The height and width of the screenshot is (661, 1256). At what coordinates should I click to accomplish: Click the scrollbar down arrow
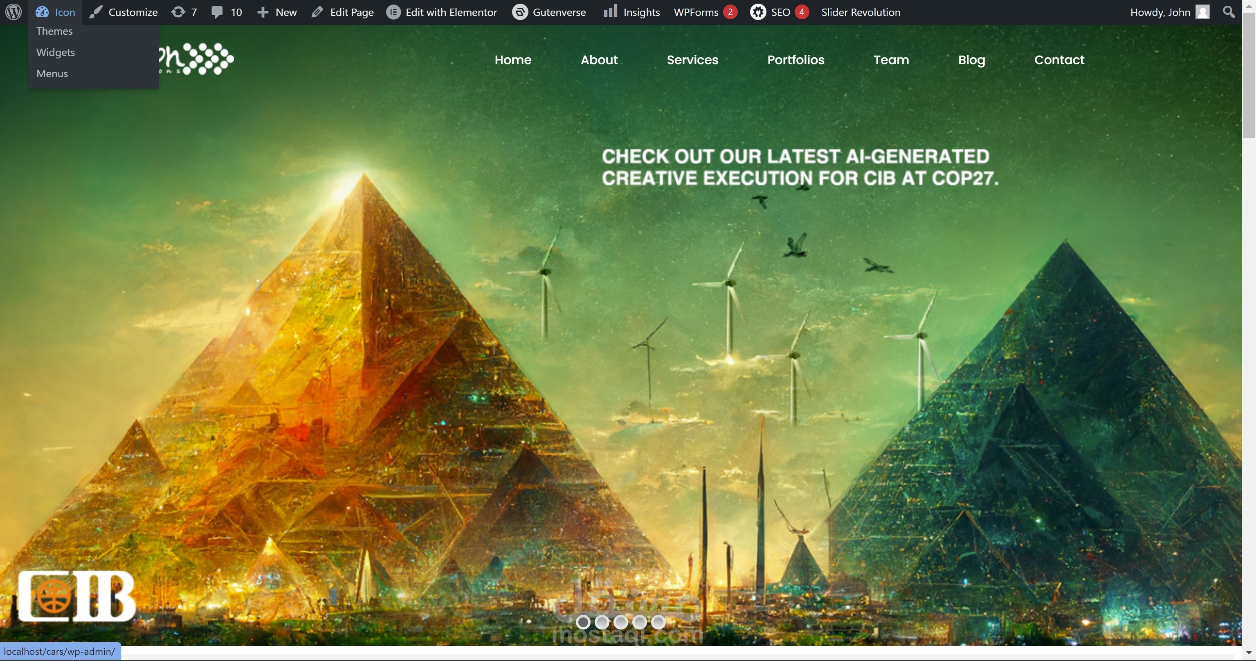point(1249,652)
